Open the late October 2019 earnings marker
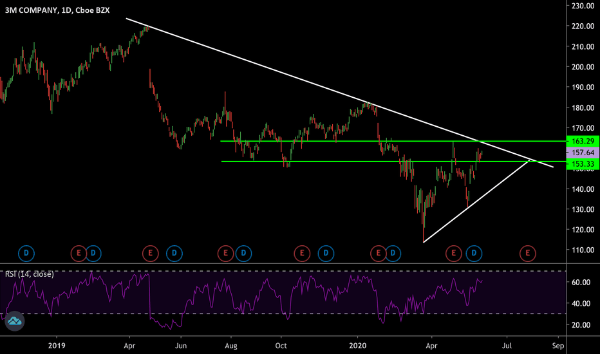Viewport: 600px width, 354px height. [x=302, y=253]
